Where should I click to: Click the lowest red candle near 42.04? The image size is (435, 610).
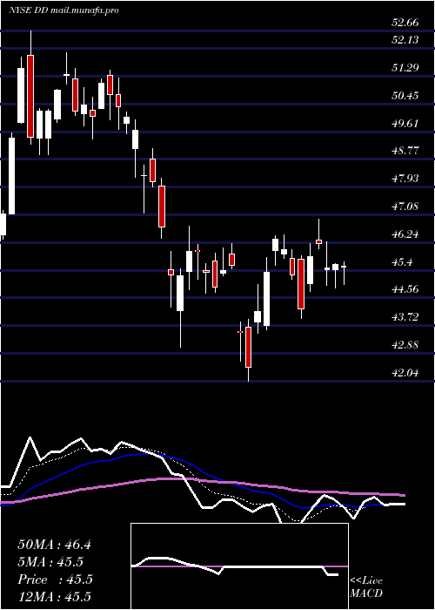(248, 347)
